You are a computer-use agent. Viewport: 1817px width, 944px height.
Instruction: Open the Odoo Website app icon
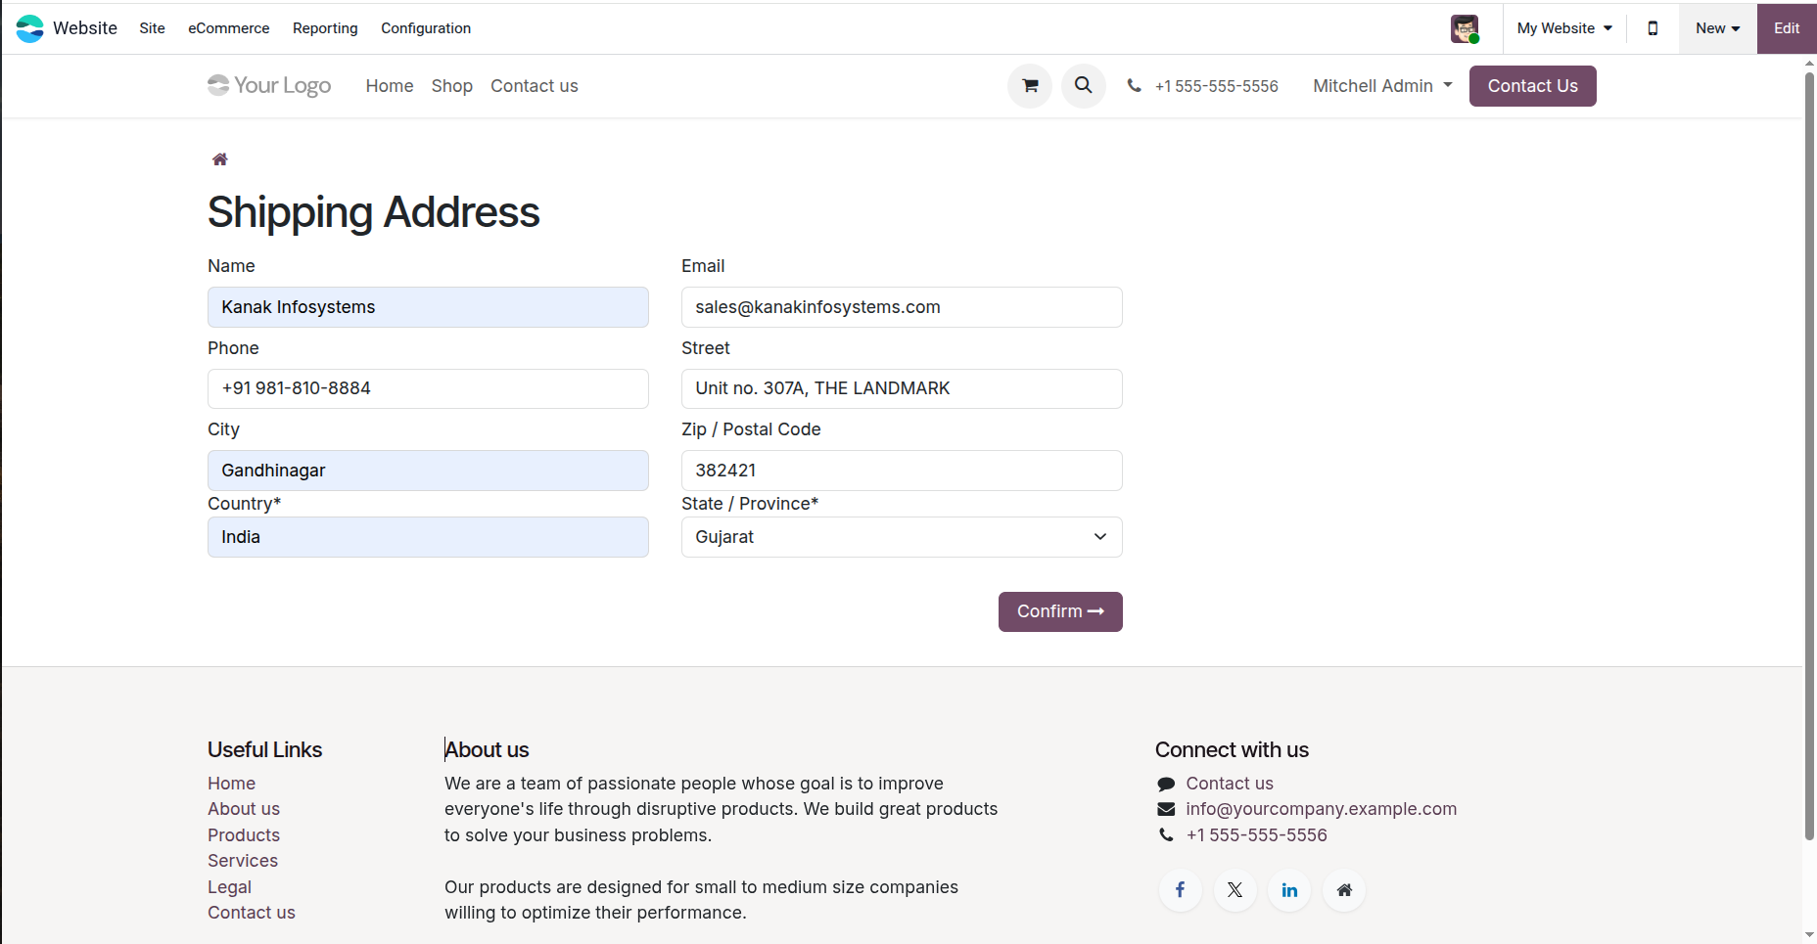tap(30, 28)
